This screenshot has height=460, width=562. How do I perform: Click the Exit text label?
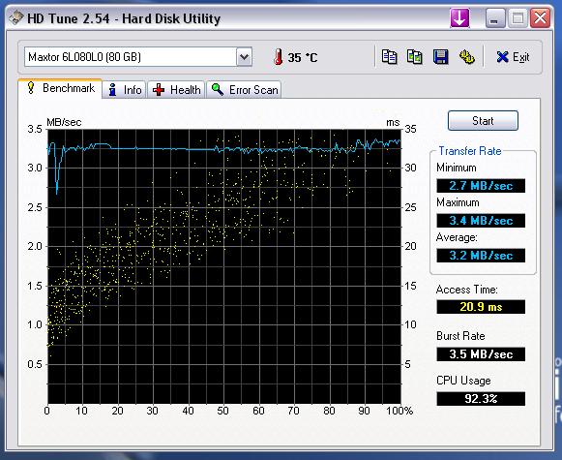520,57
